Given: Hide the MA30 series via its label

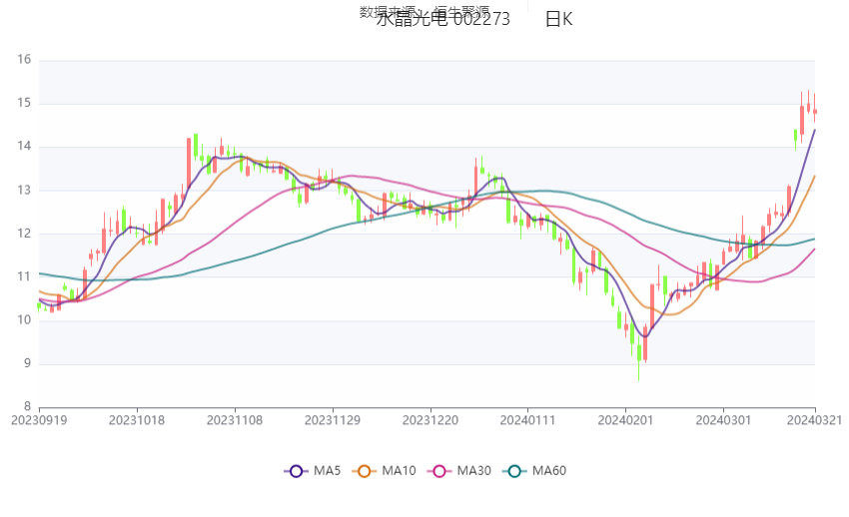Looking at the screenshot, I should [x=474, y=471].
